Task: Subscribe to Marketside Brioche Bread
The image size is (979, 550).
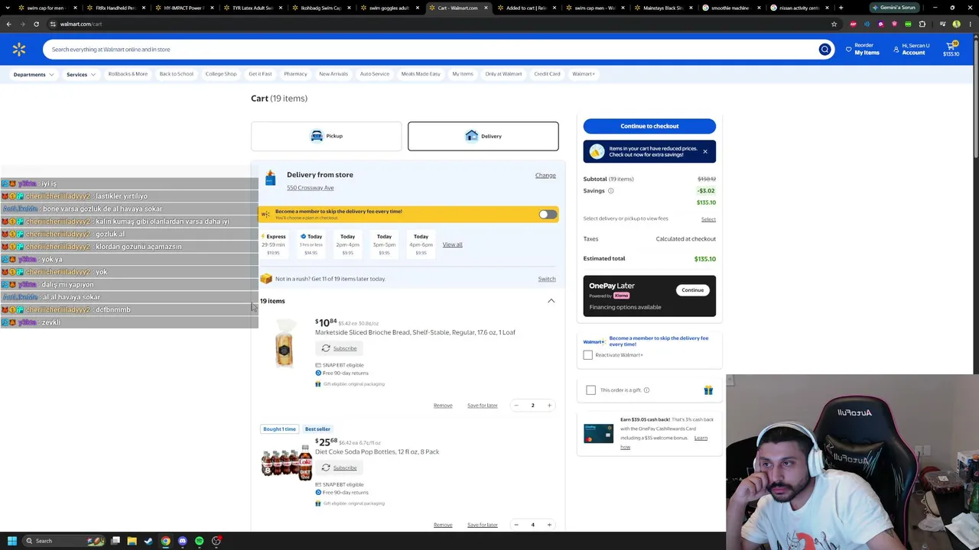Action: coord(339,348)
